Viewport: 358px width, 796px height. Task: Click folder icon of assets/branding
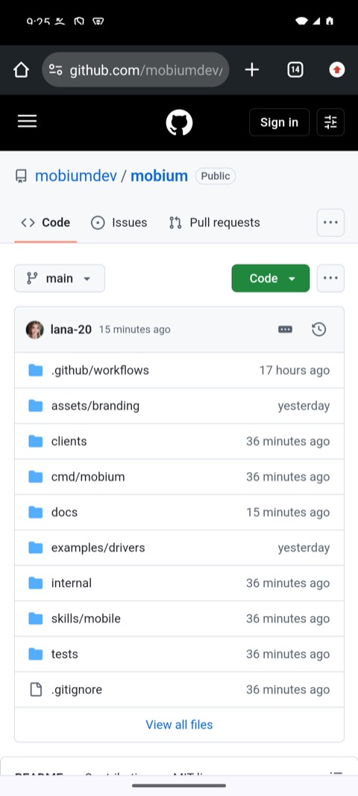pyautogui.click(x=36, y=405)
